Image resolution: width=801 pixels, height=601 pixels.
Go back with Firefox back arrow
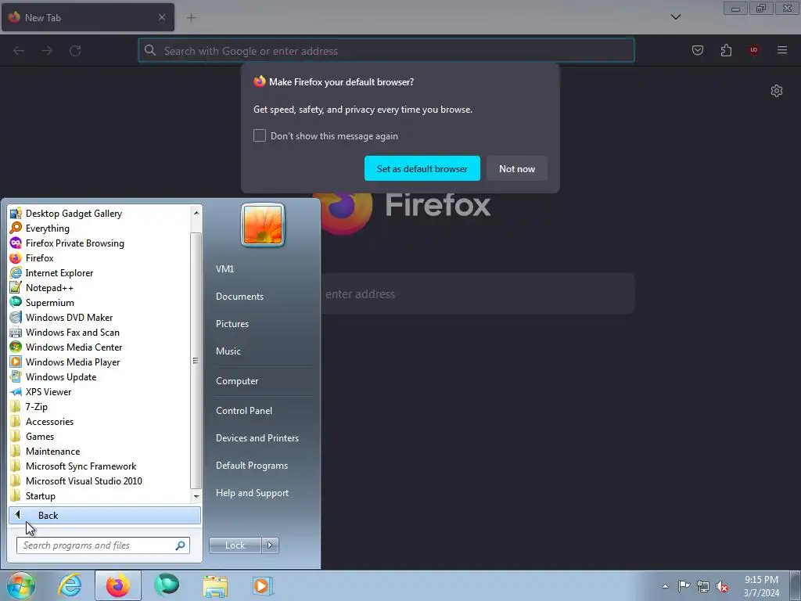tap(19, 51)
